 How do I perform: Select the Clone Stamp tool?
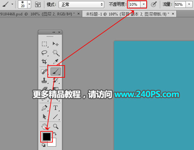pos(44,80)
